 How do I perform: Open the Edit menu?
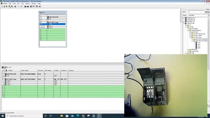click(10, 4)
